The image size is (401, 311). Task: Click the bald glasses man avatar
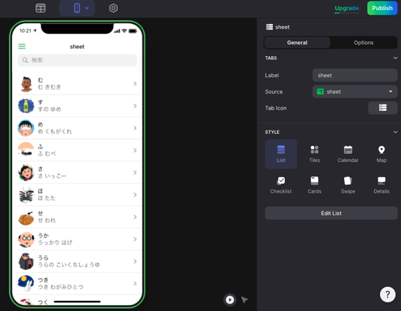tap(26, 239)
